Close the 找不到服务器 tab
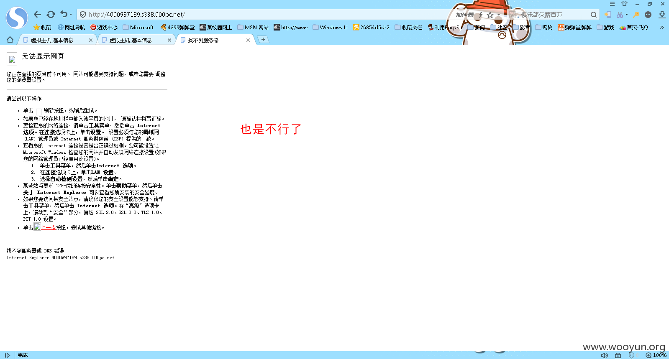 tap(248, 40)
